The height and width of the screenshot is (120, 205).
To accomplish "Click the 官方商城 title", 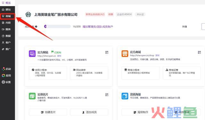I will pos(135,52).
